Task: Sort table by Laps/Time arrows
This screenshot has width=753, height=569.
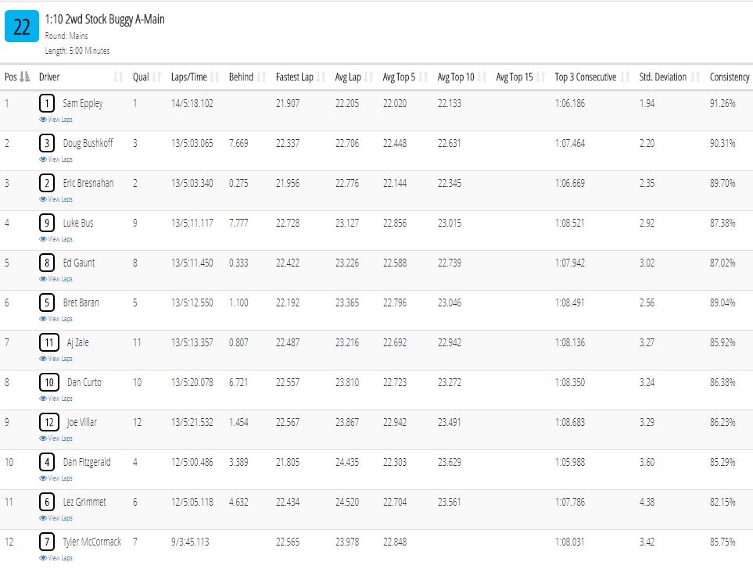Action: 215,77
